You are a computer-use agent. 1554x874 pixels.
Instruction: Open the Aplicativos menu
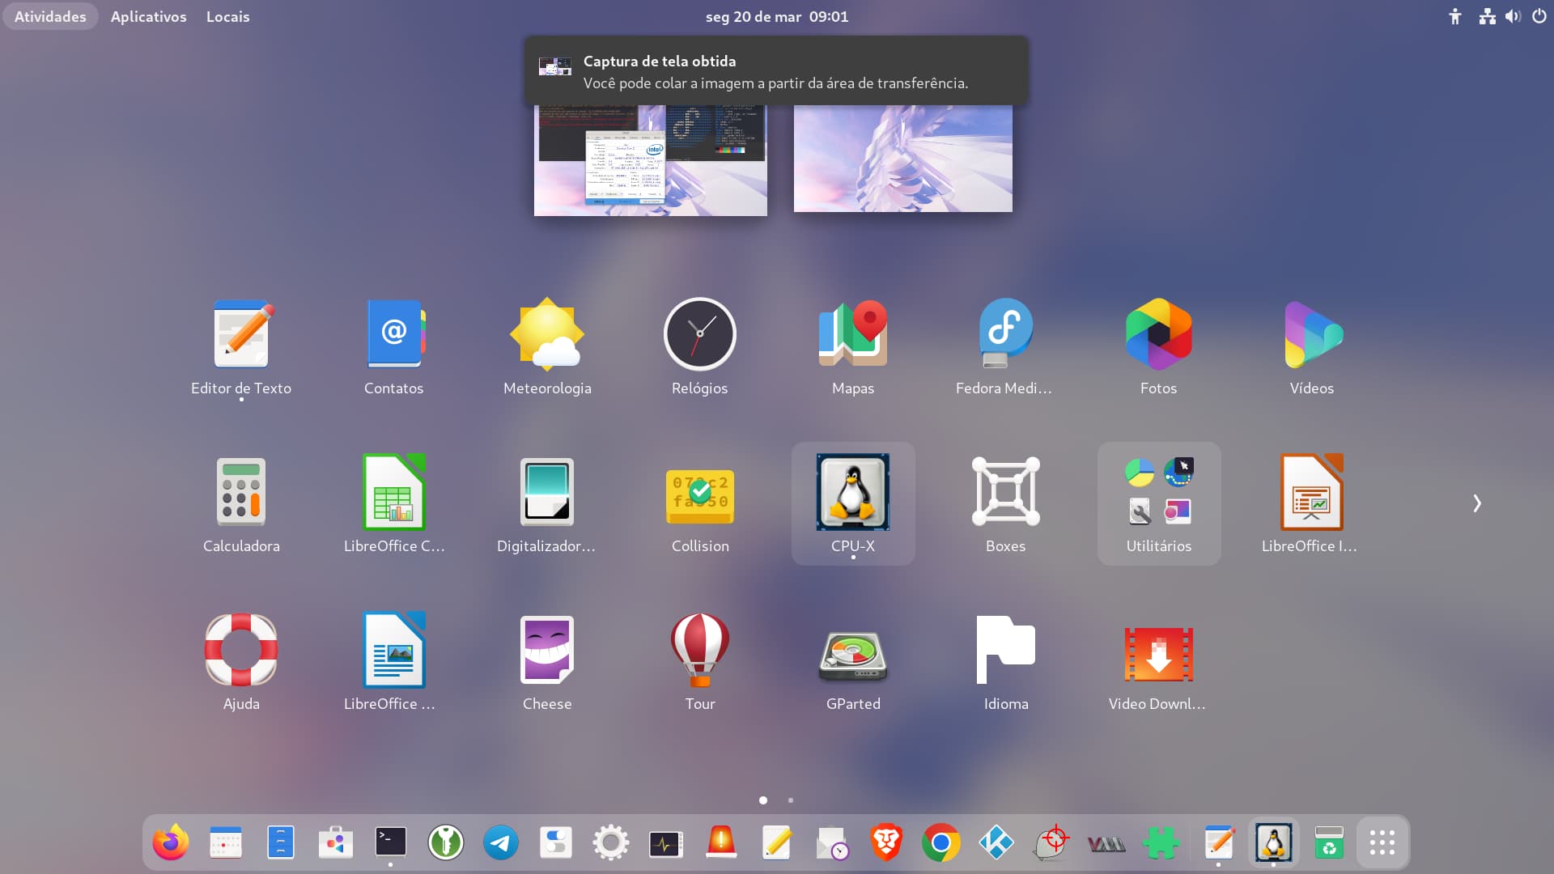[x=148, y=16]
